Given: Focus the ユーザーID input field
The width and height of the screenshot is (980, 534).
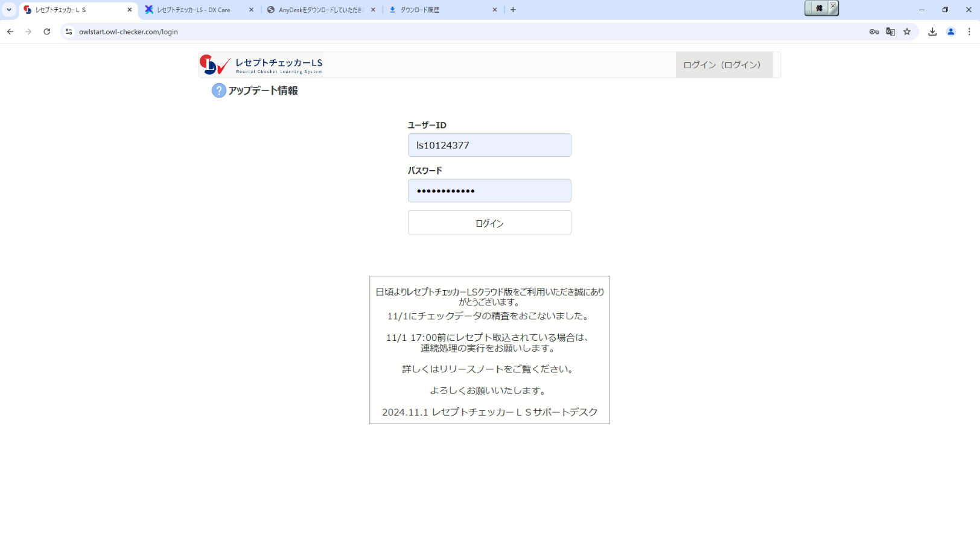Looking at the screenshot, I should 489,145.
